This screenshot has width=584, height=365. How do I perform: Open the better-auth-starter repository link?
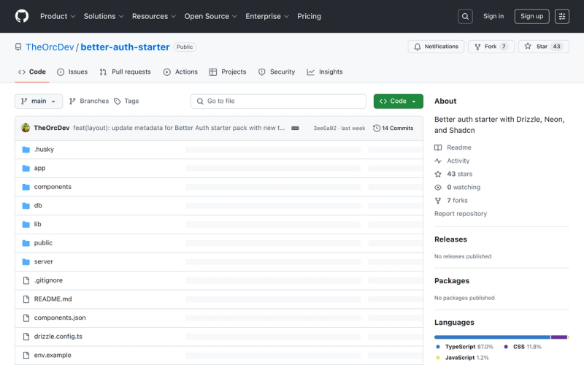[x=125, y=47]
